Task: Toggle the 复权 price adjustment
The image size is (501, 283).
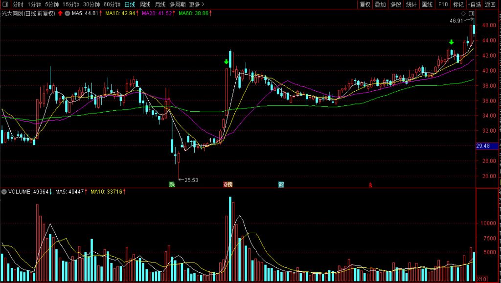Action: pyautogui.click(x=365, y=4)
